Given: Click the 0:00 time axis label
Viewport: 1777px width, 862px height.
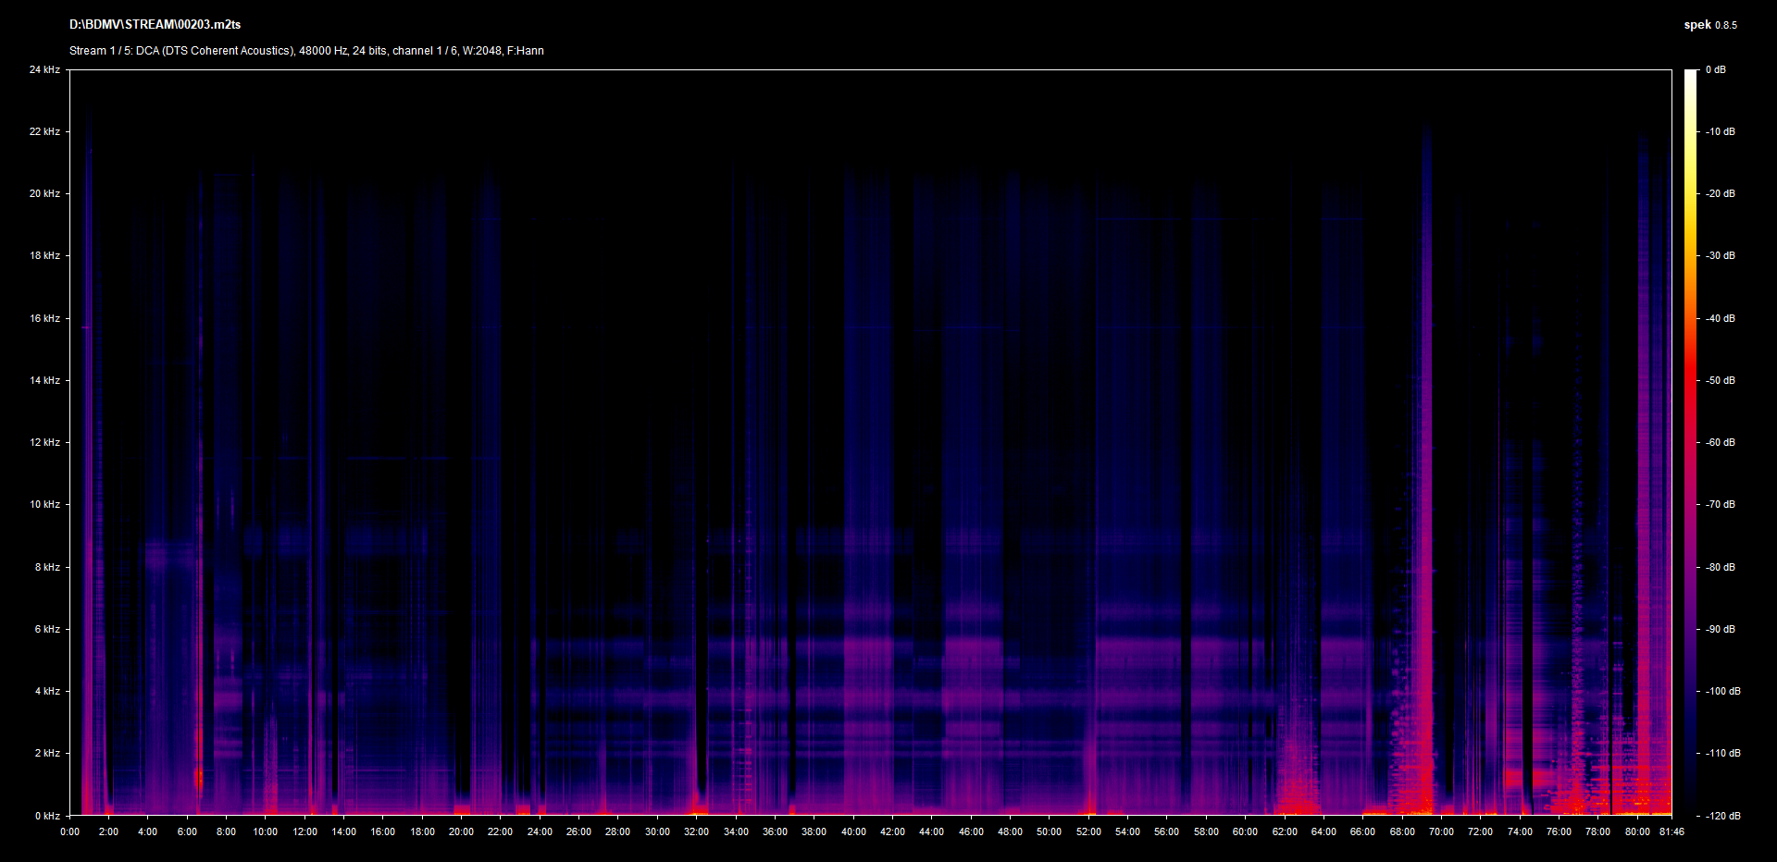Looking at the screenshot, I should [x=69, y=831].
